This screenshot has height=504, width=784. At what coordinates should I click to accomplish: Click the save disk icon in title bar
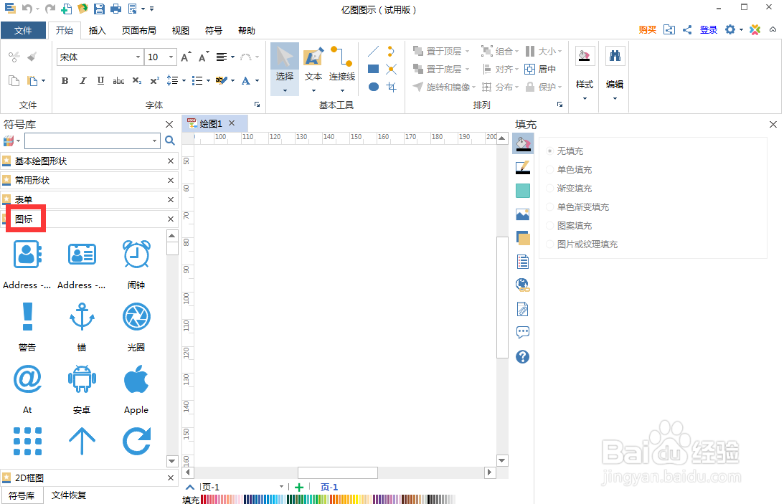pos(99,9)
